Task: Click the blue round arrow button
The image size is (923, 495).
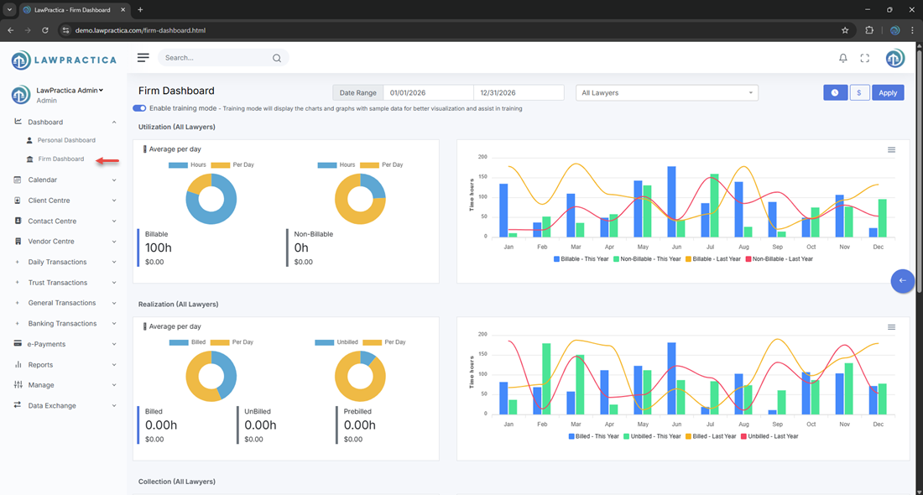Action: tap(902, 281)
